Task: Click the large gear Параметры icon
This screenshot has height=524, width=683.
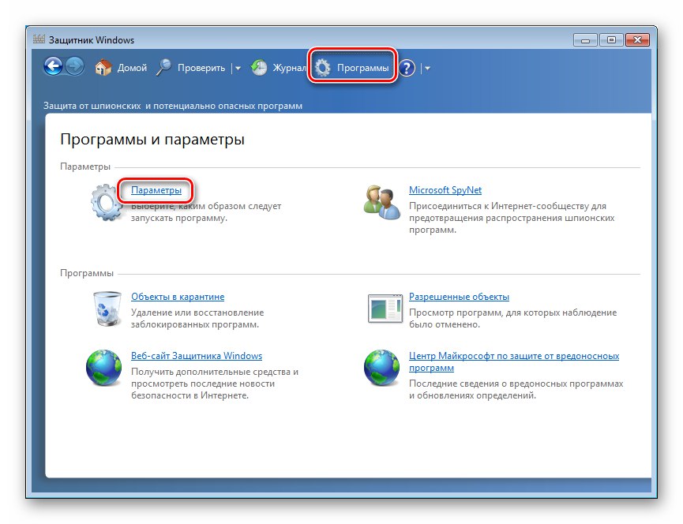Action: click(107, 202)
